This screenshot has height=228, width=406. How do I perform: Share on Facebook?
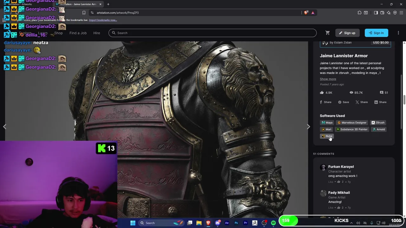pyautogui.click(x=325, y=102)
